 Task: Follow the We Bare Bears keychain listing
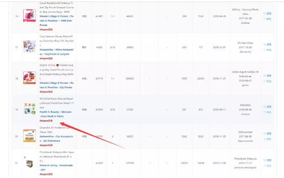(x=267, y=50)
